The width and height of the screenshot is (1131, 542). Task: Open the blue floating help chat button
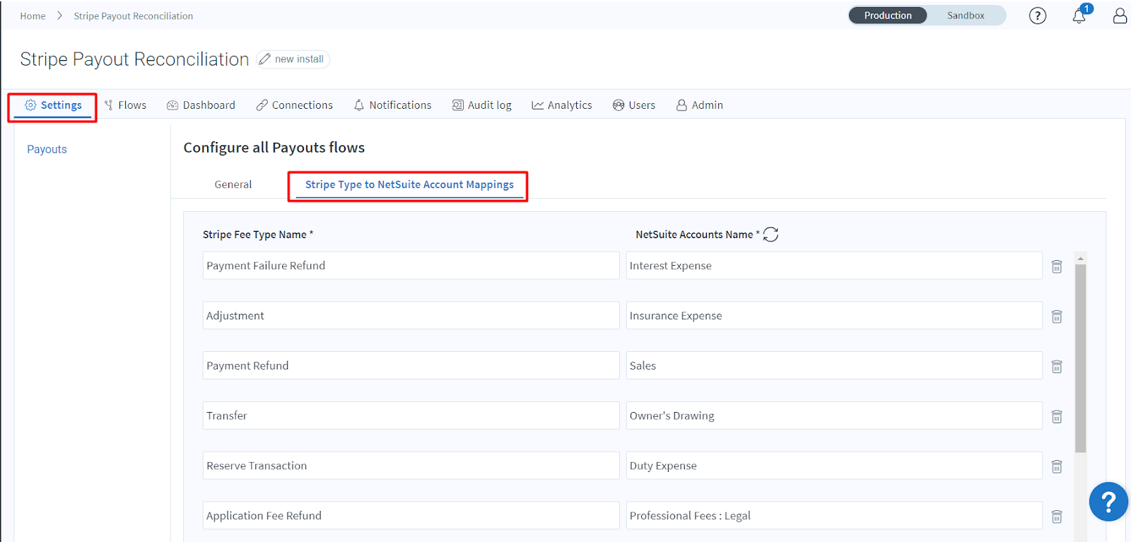coord(1108,502)
